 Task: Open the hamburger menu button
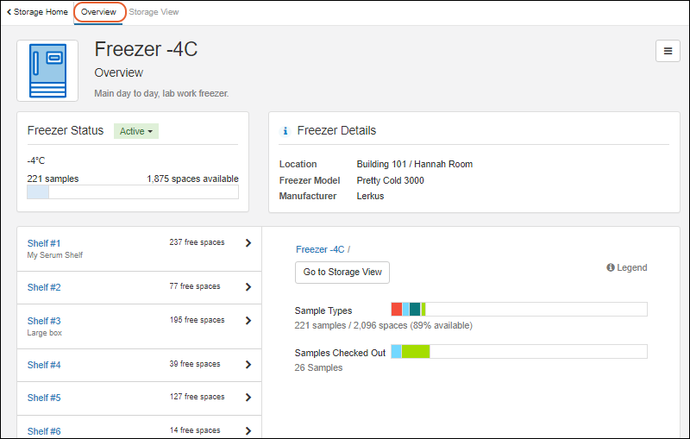click(667, 51)
